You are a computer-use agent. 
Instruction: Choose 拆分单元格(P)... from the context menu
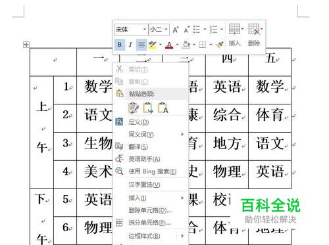pyautogui.click(x=151, y=223)
